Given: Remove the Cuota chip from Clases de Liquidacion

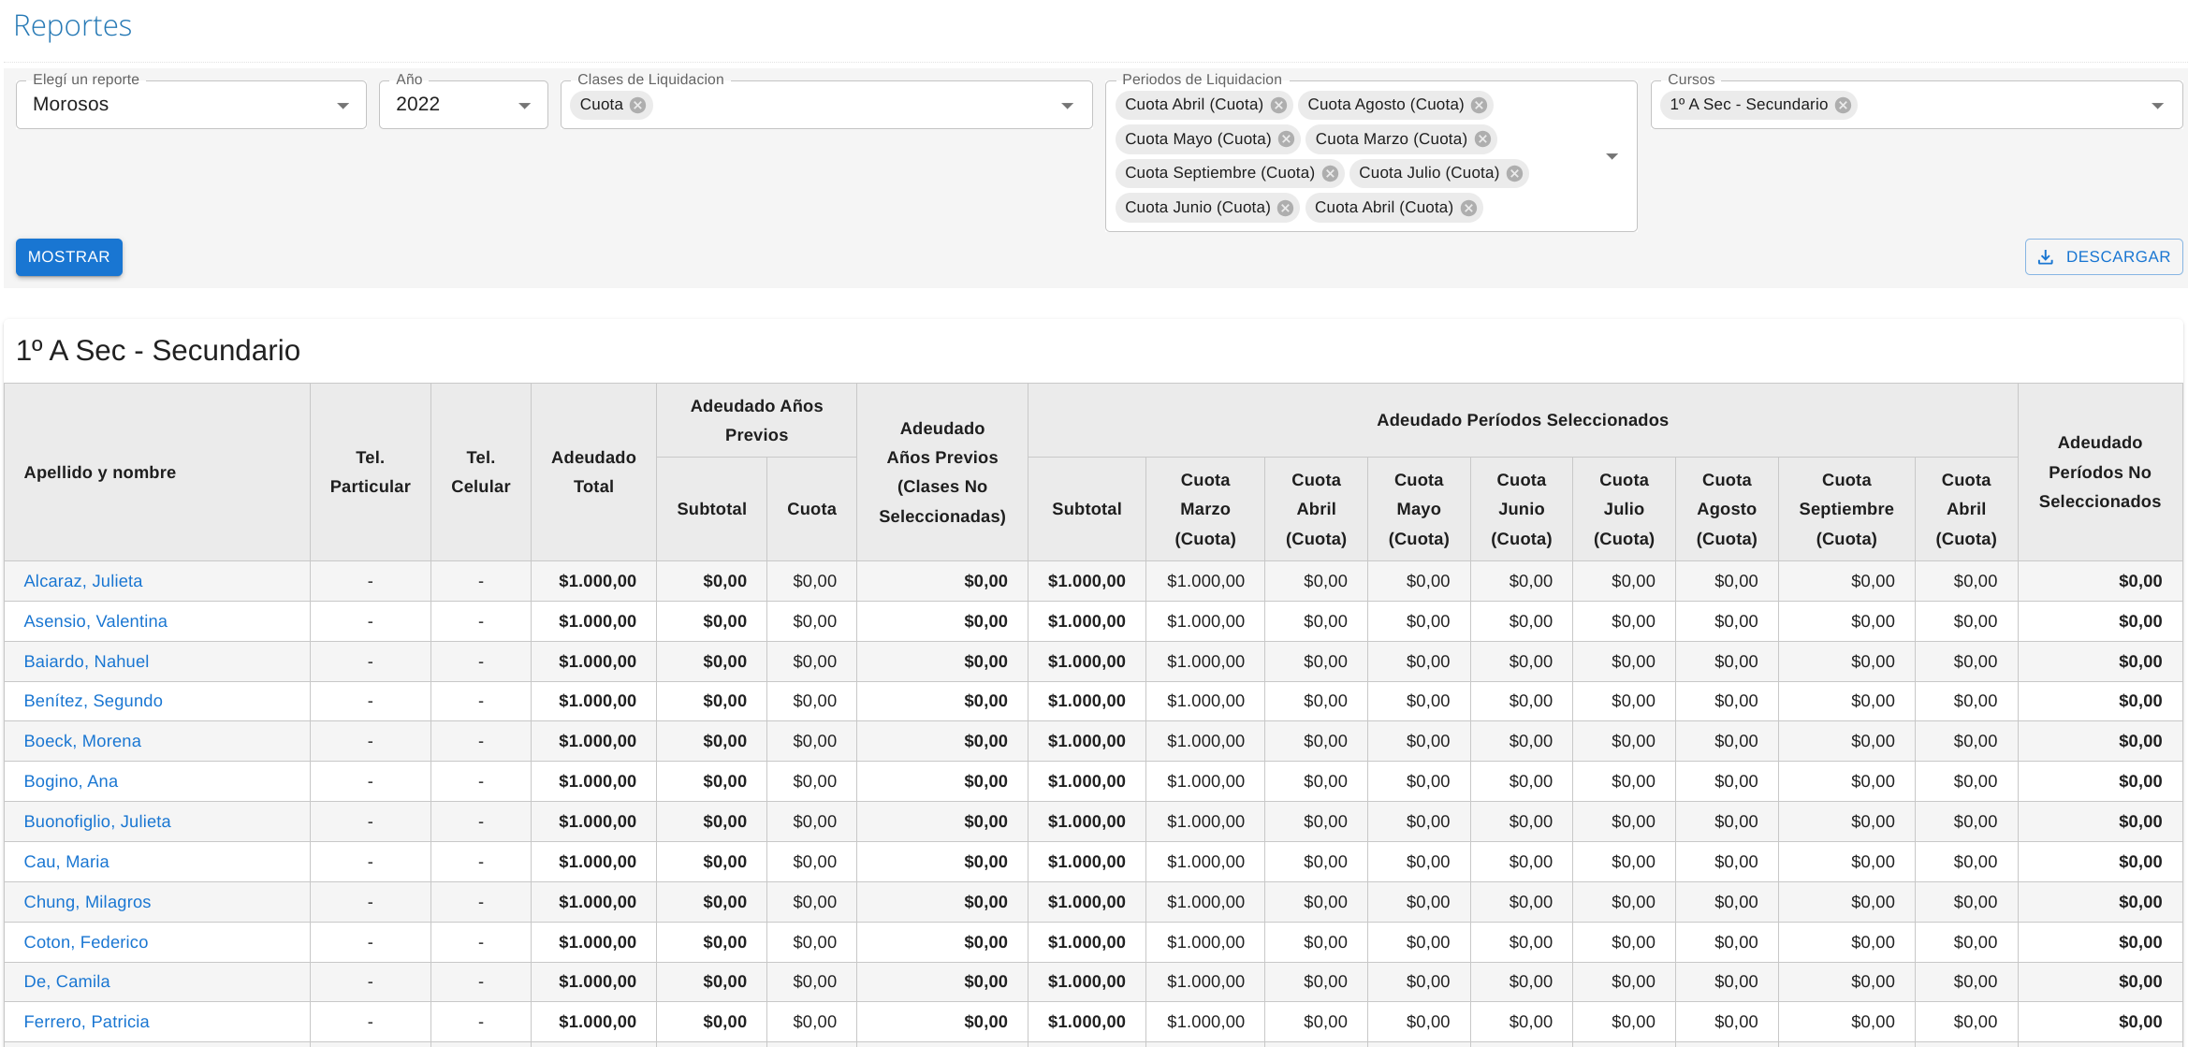Looking at the screenshot, I should [638, 105].
